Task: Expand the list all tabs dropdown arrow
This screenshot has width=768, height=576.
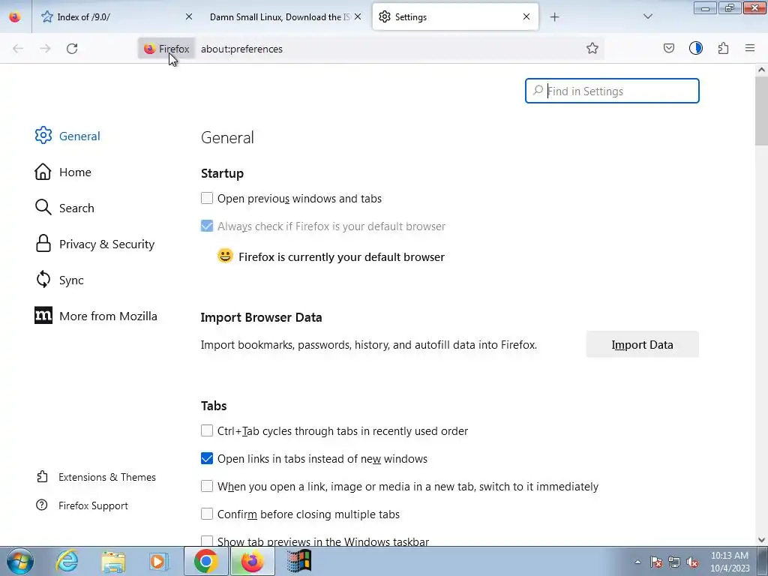Action: click(647, 16)
